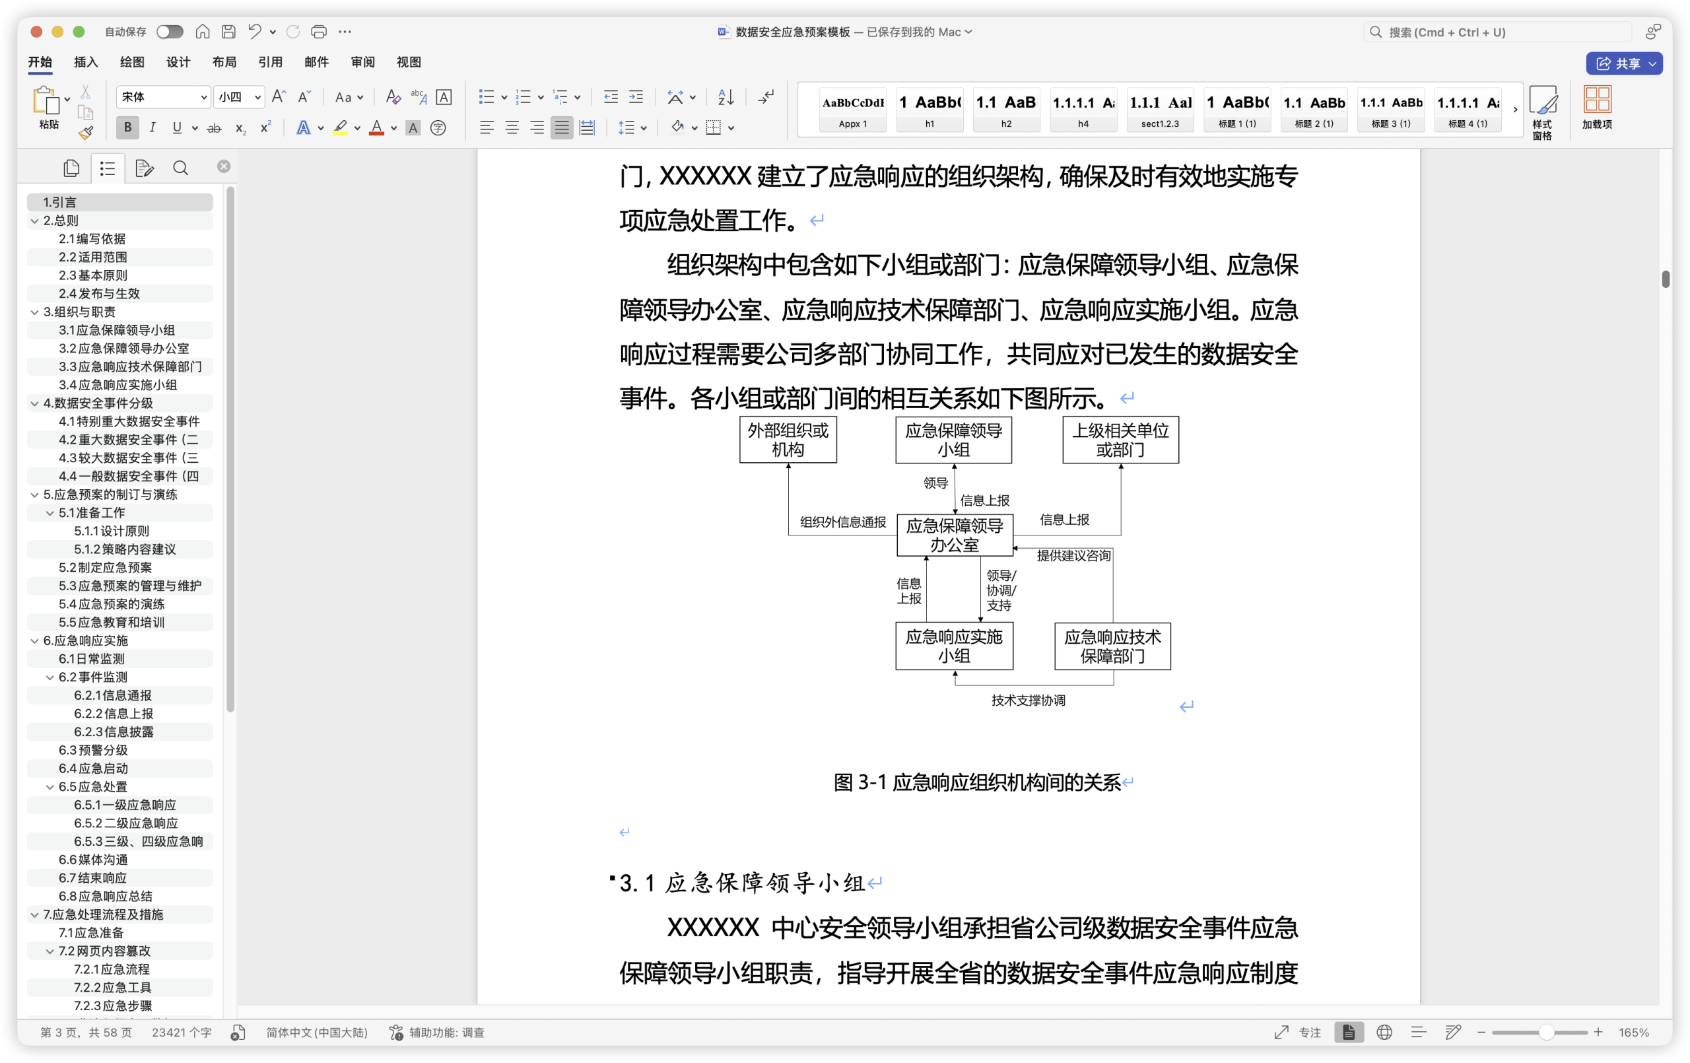Toggle Bold formatting
The height and width of the screenshot is (1063, 1690).
pos(127,128)
